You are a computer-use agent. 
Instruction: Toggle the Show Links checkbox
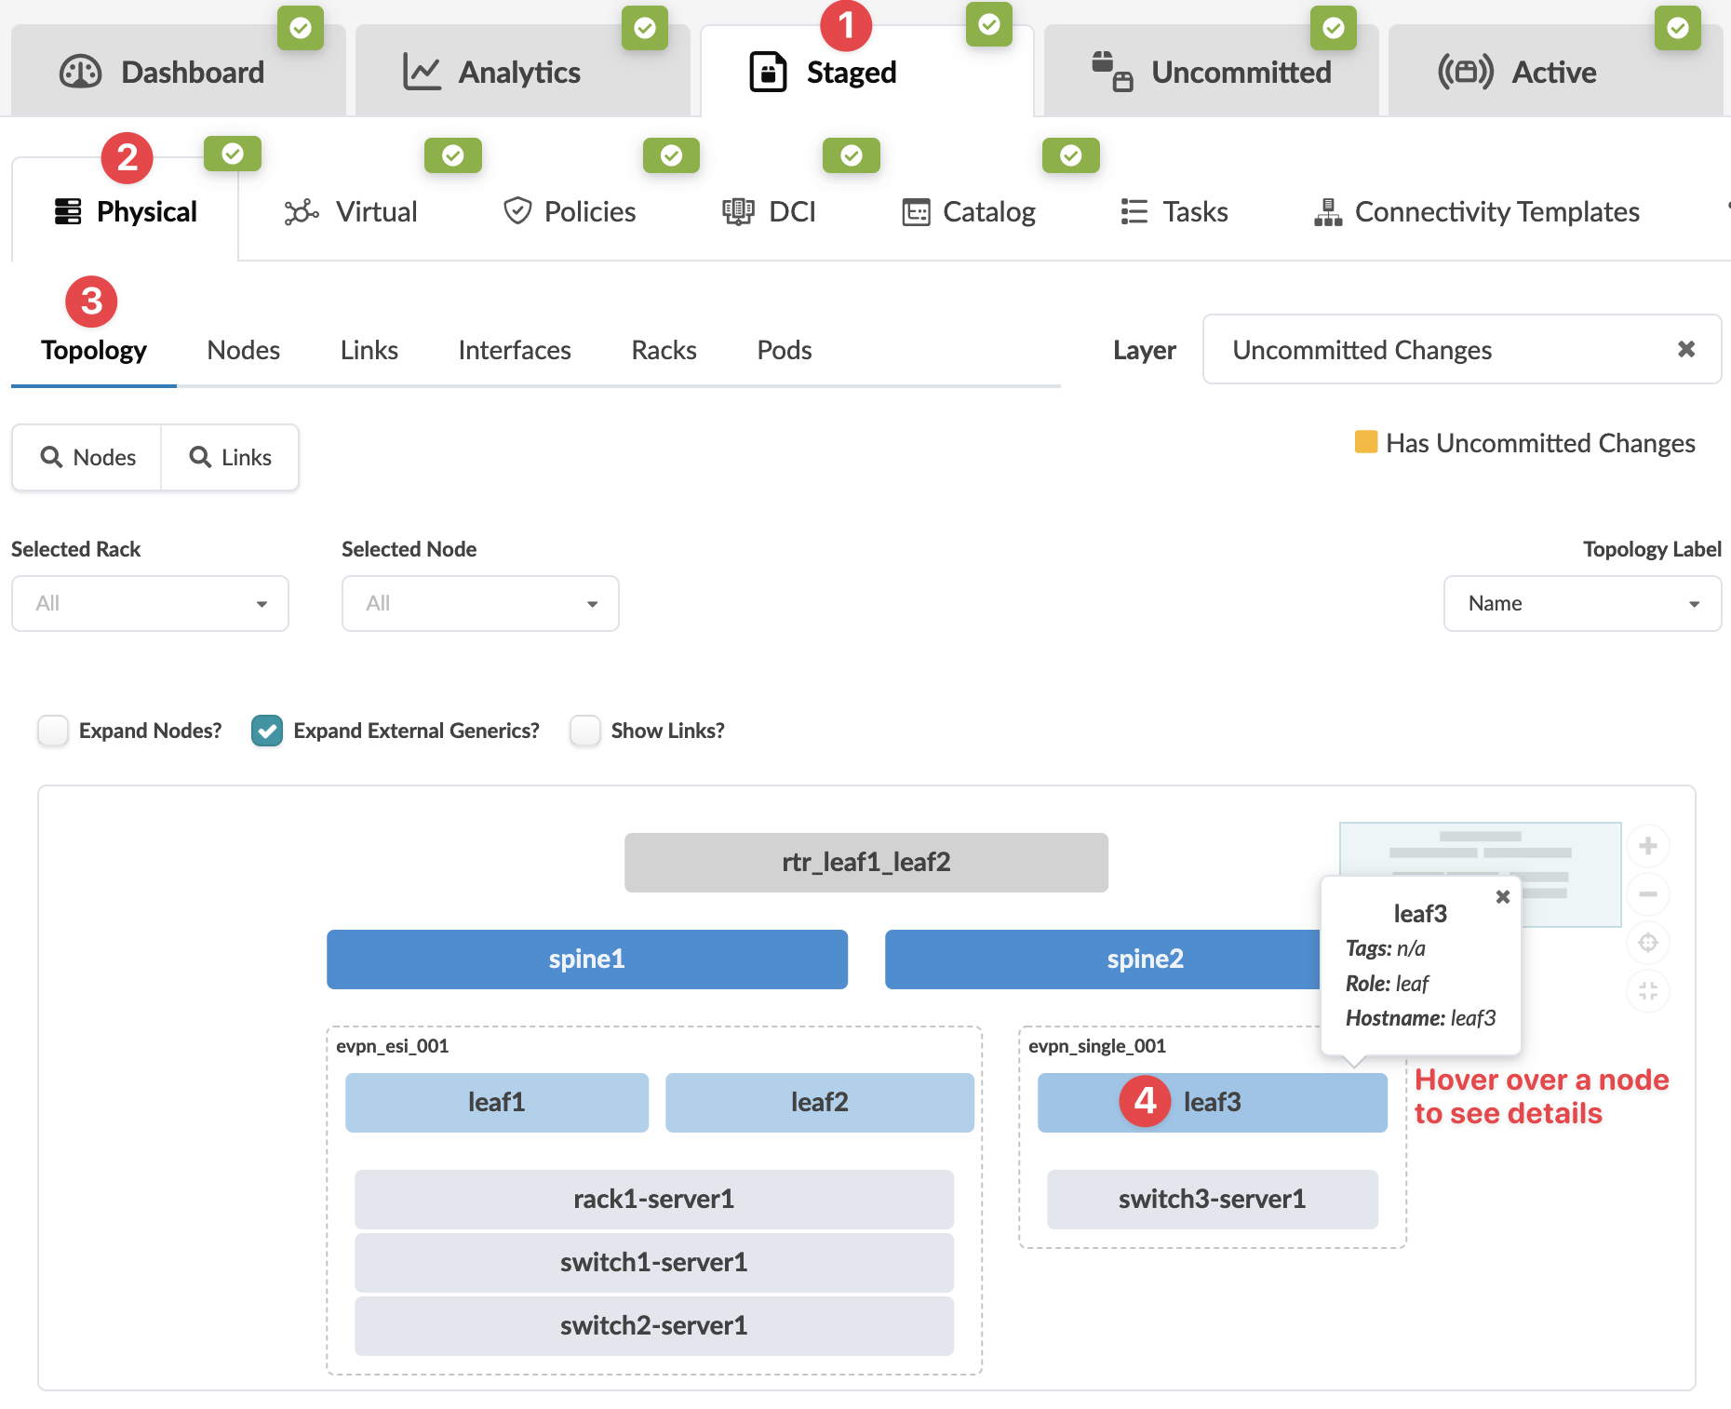pyautogui.click(x=585, y=731)
